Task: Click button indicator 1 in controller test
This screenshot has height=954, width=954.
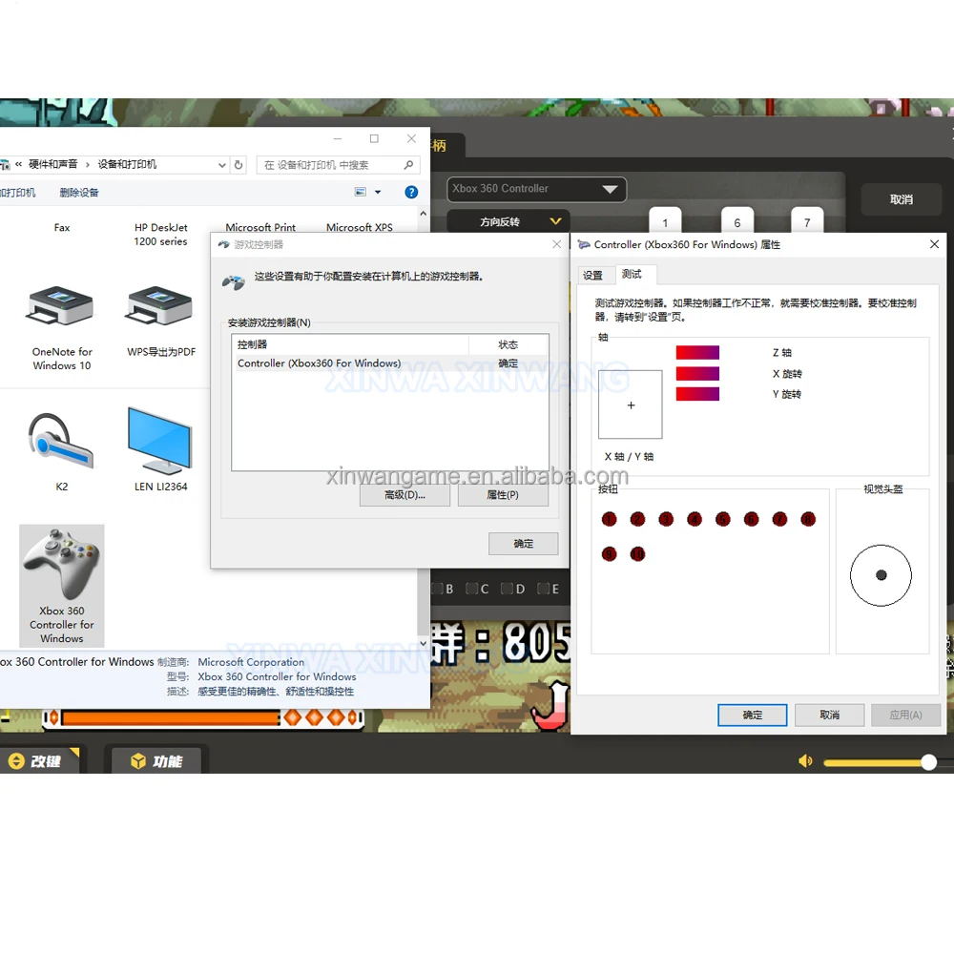Action: pyautogui.click(x=609, y=519)
